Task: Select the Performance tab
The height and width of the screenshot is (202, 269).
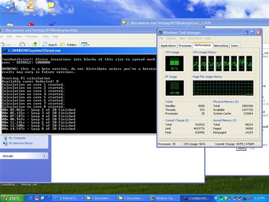Action: coord(203,45)
